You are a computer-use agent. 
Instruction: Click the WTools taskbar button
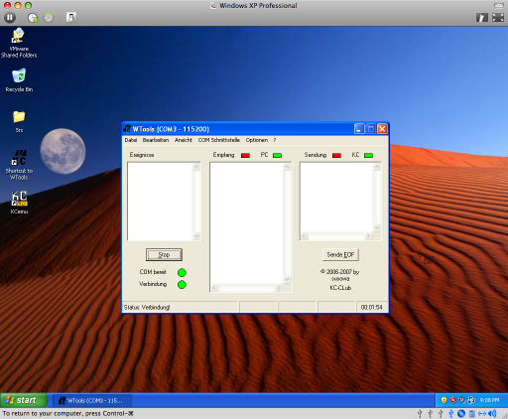(x=92, y=401)
